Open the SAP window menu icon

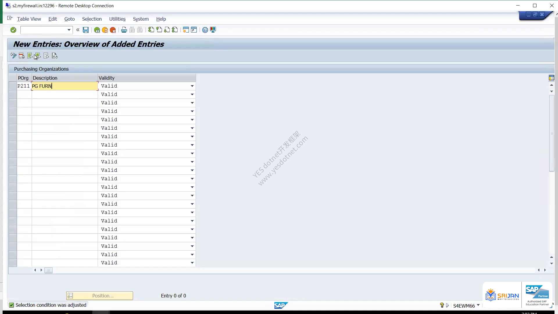[10, 18]
